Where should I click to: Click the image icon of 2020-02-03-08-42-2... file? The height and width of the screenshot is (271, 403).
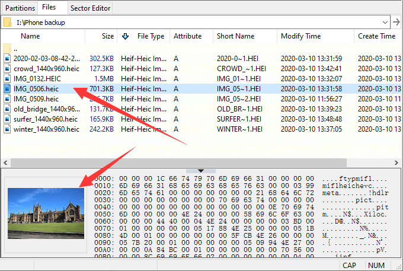[x=7, y=59]
